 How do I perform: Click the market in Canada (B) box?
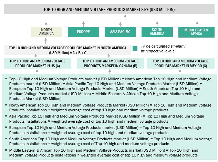(x=110, y=63)
